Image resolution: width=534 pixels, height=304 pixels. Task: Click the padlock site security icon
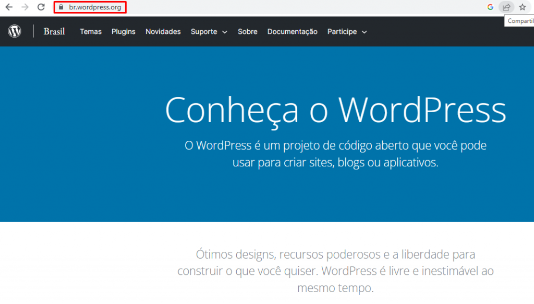click(x=61, y=7)
